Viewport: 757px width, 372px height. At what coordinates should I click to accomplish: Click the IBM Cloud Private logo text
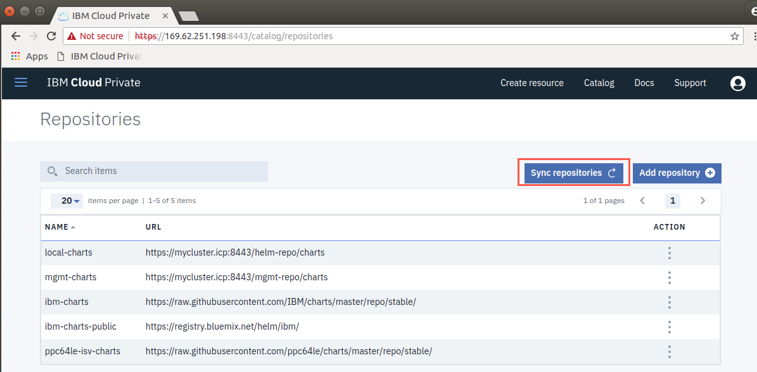click(94, 83)
